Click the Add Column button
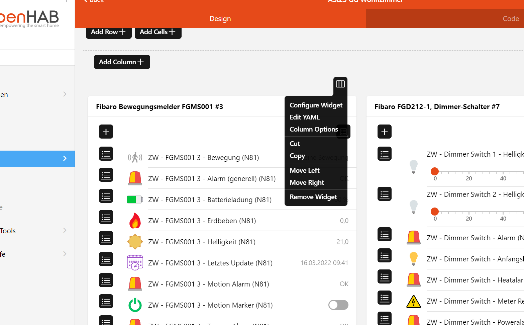This screenshot has height=325, width=524. (x=122, y=62)
